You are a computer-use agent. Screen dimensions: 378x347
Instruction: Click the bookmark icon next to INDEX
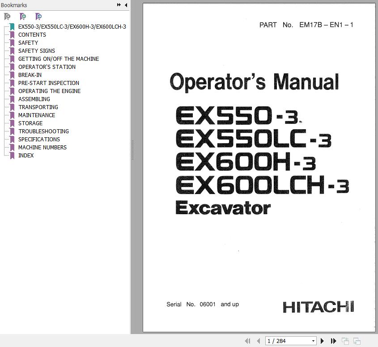click(x=12, y=156)
